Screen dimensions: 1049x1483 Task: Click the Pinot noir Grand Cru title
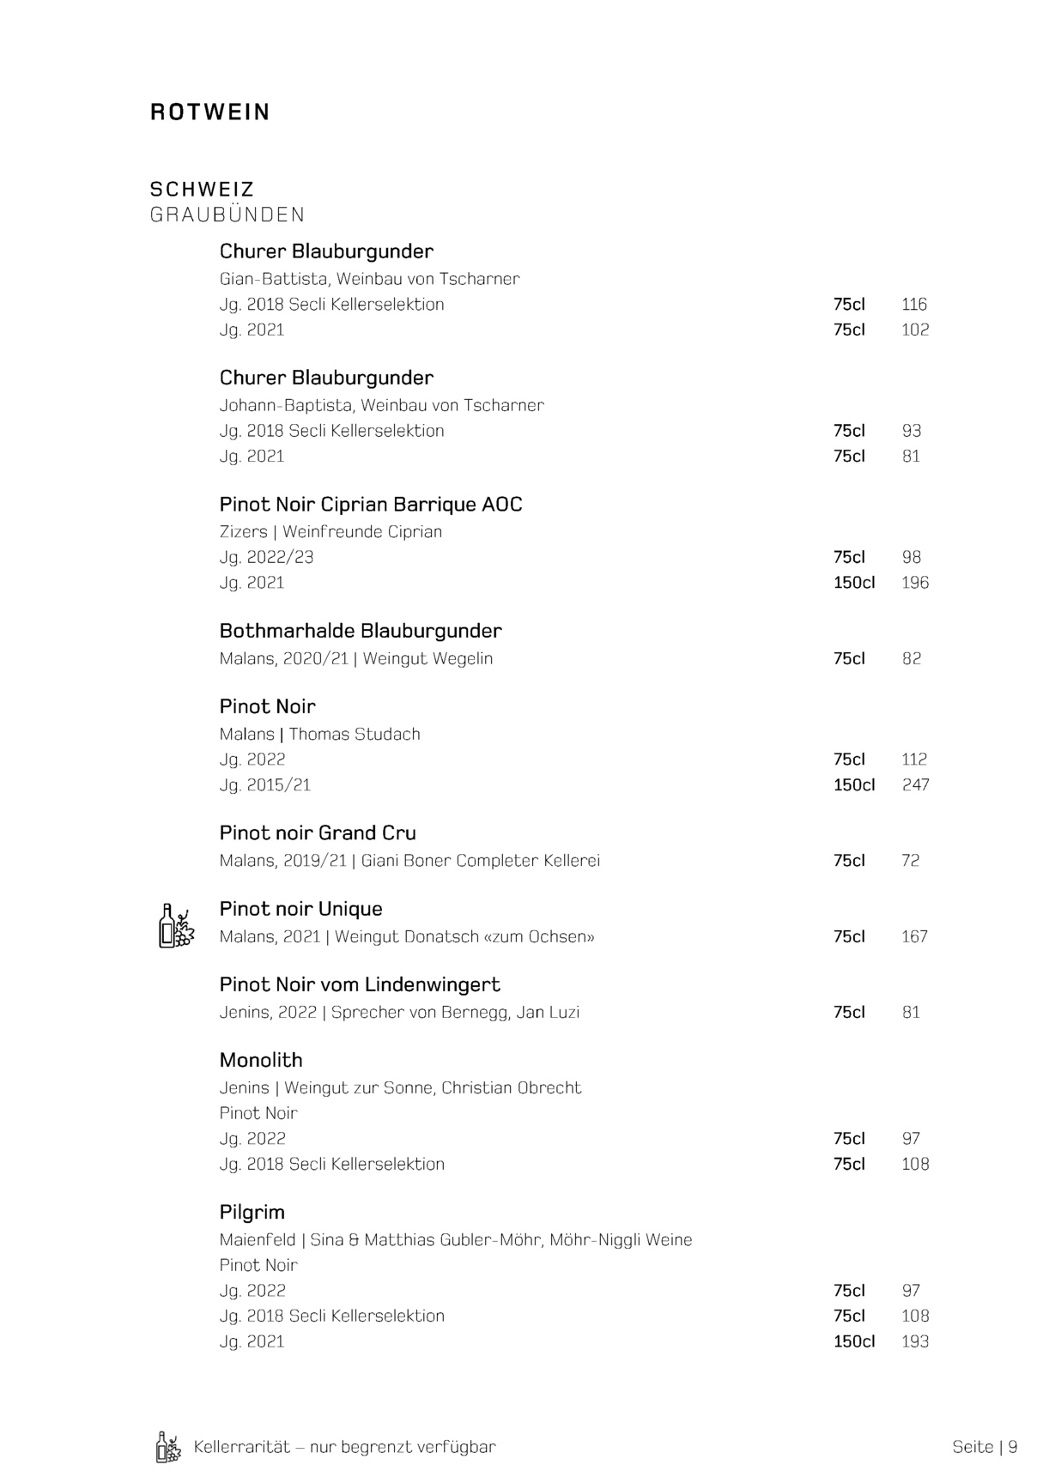click(318, 833)
